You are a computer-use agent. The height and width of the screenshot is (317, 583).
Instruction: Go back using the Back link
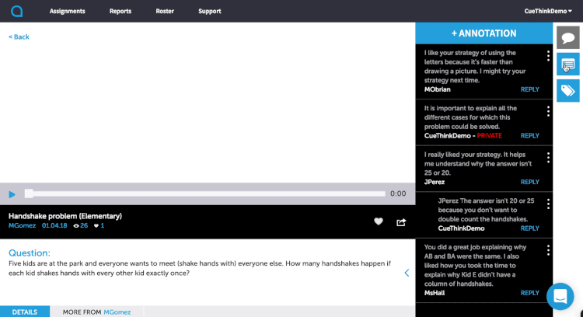19,37
